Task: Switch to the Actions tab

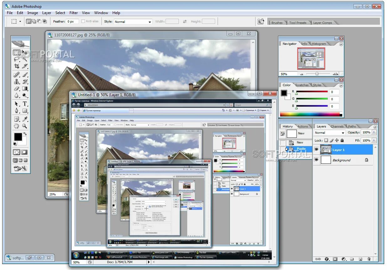Action: 302,127
